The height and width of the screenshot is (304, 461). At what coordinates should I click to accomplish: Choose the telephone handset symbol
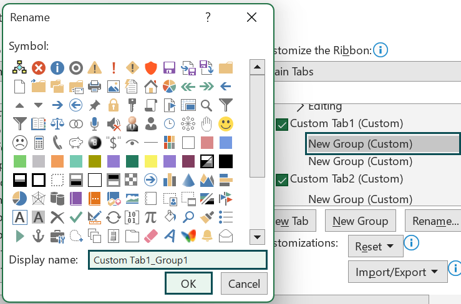(57, 143)
